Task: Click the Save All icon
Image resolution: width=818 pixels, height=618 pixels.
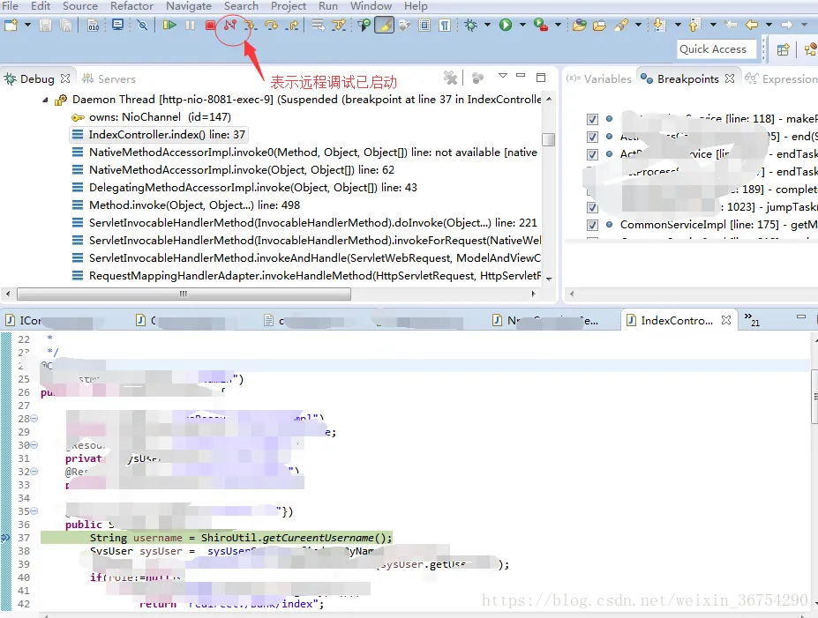Action: click(x=65, y=25)
